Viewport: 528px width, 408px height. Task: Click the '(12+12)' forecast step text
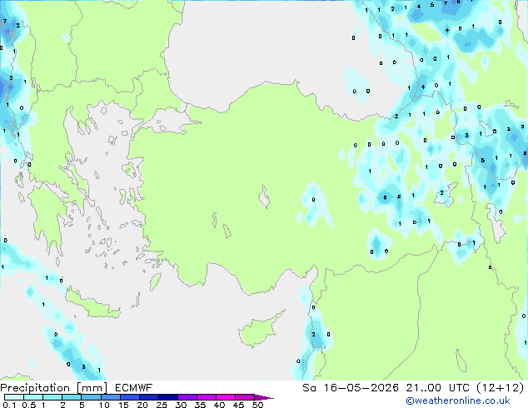501,388
